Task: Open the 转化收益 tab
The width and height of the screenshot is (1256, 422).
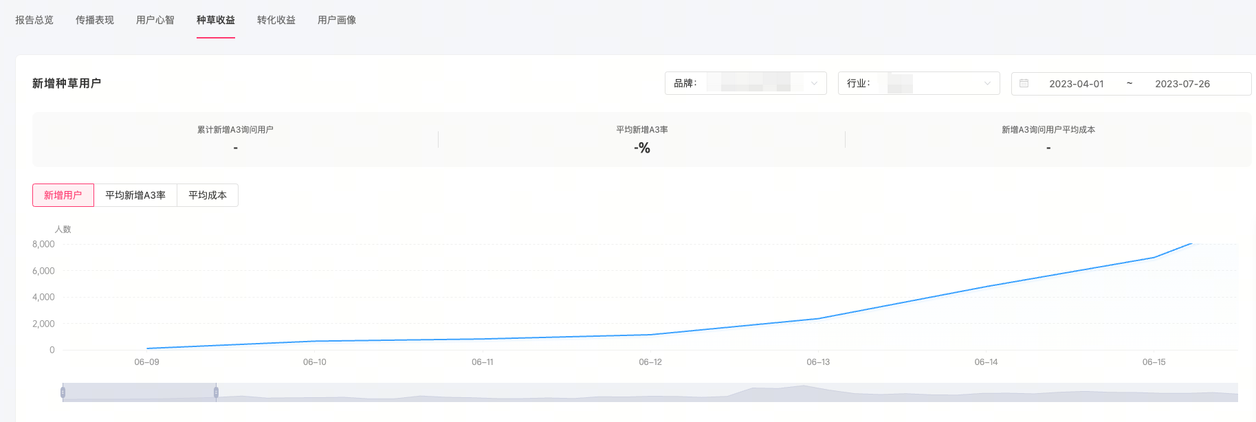Action: pos(276,20)
